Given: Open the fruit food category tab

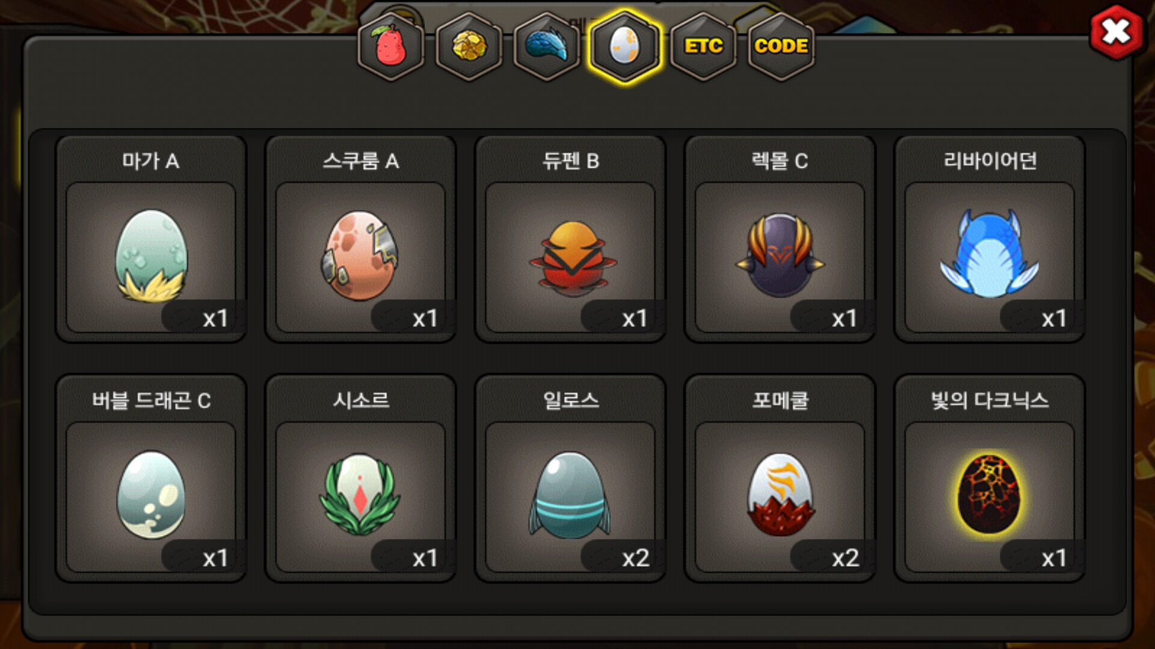Looking at the screenshot, I should pyautogui.click(x=391, y=46).
